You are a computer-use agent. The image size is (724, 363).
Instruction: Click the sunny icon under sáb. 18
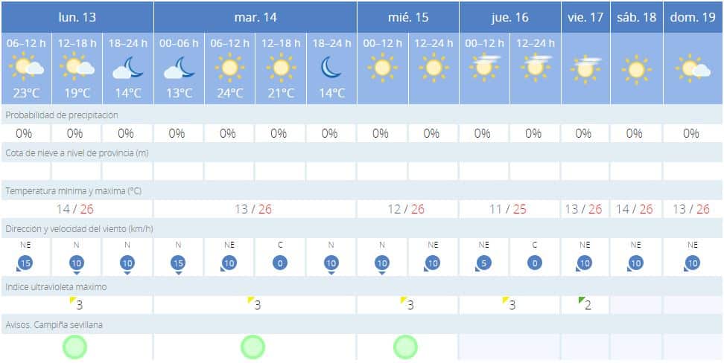click(x=637, y=70)
